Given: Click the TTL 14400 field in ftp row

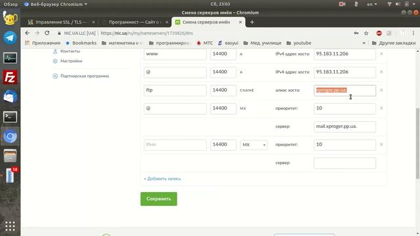Looking at the screenshot, I should [223, 90].
